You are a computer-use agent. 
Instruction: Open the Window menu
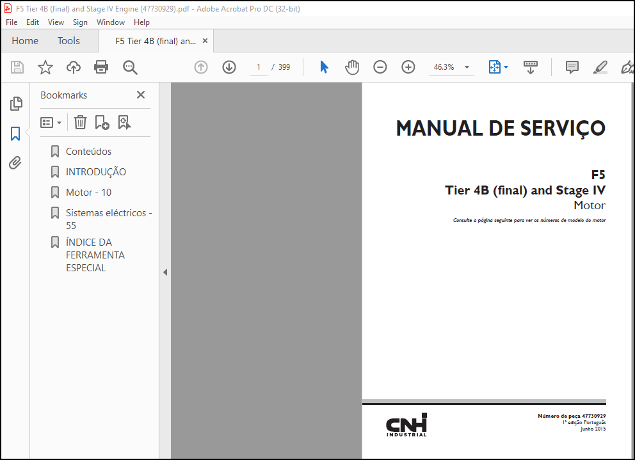pos(111,22)
